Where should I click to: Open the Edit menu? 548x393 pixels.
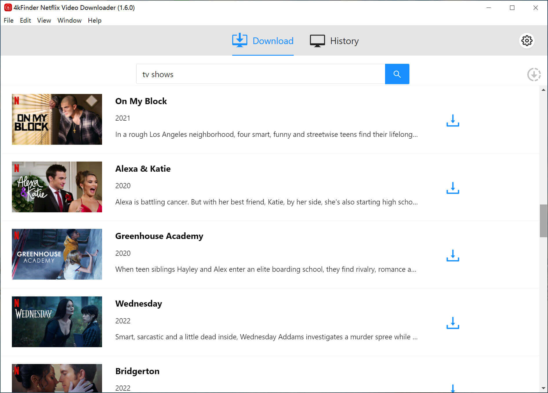coord(26,20)
